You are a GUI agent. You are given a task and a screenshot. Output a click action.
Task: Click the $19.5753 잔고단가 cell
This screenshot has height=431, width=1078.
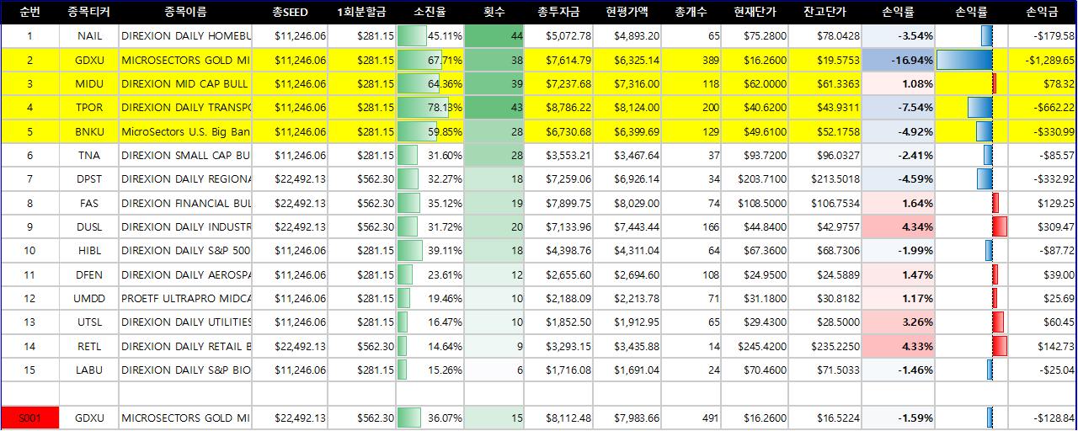tap(825, 61)
